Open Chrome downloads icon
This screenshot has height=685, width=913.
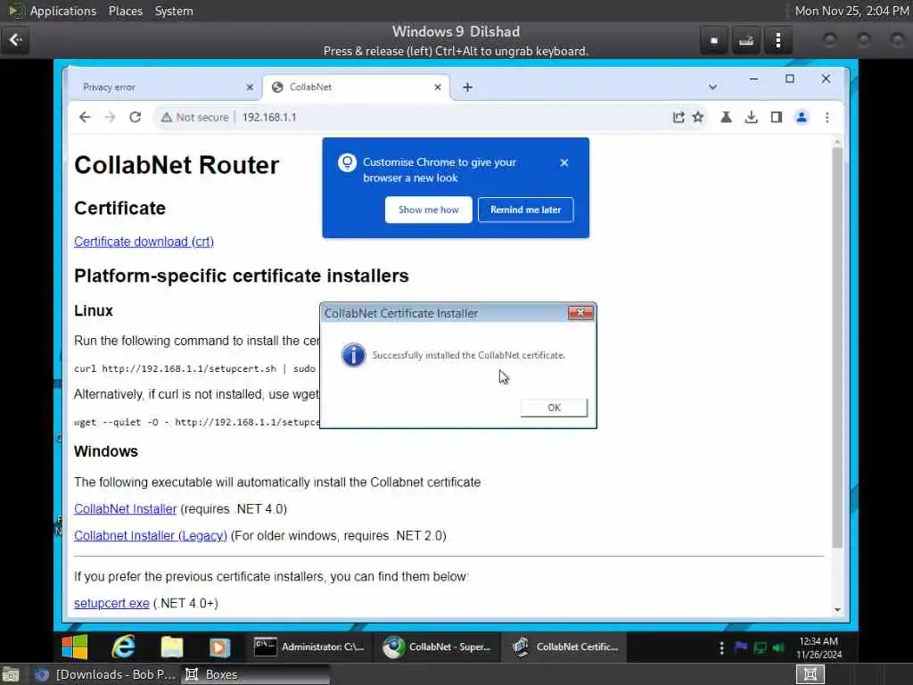tap(751, 117)
